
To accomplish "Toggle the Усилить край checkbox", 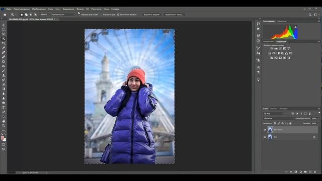I will [101, 15].
